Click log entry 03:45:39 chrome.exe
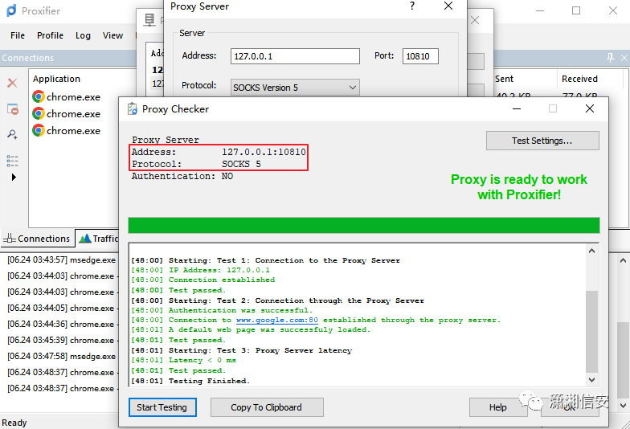Image resolution: width=630 pixels, height=429 pixels. tap(61, 341)
